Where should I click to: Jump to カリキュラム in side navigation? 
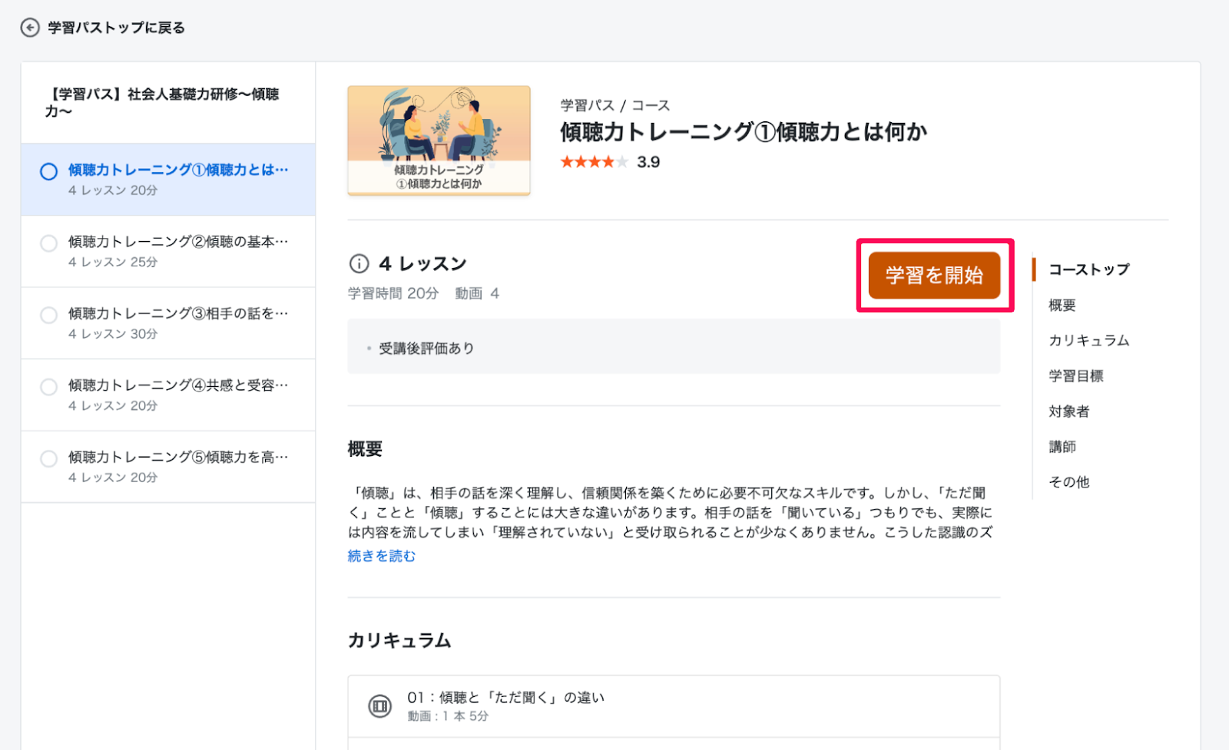[1088, 340]
